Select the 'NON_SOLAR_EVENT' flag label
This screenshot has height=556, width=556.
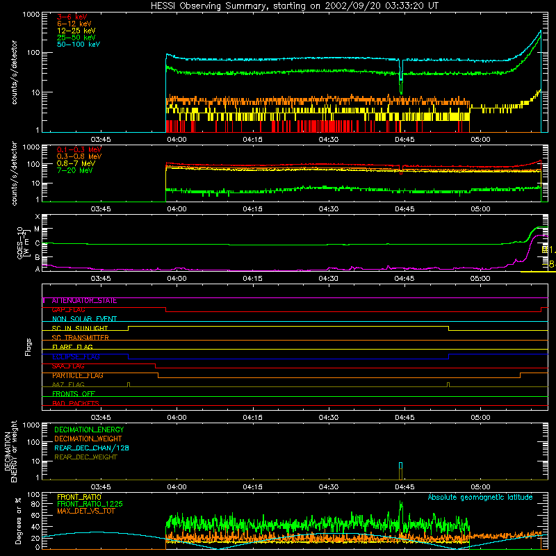(84, 319)
